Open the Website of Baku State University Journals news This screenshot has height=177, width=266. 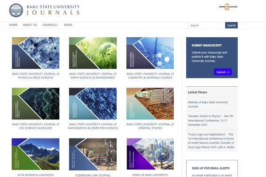click(208, 104)
